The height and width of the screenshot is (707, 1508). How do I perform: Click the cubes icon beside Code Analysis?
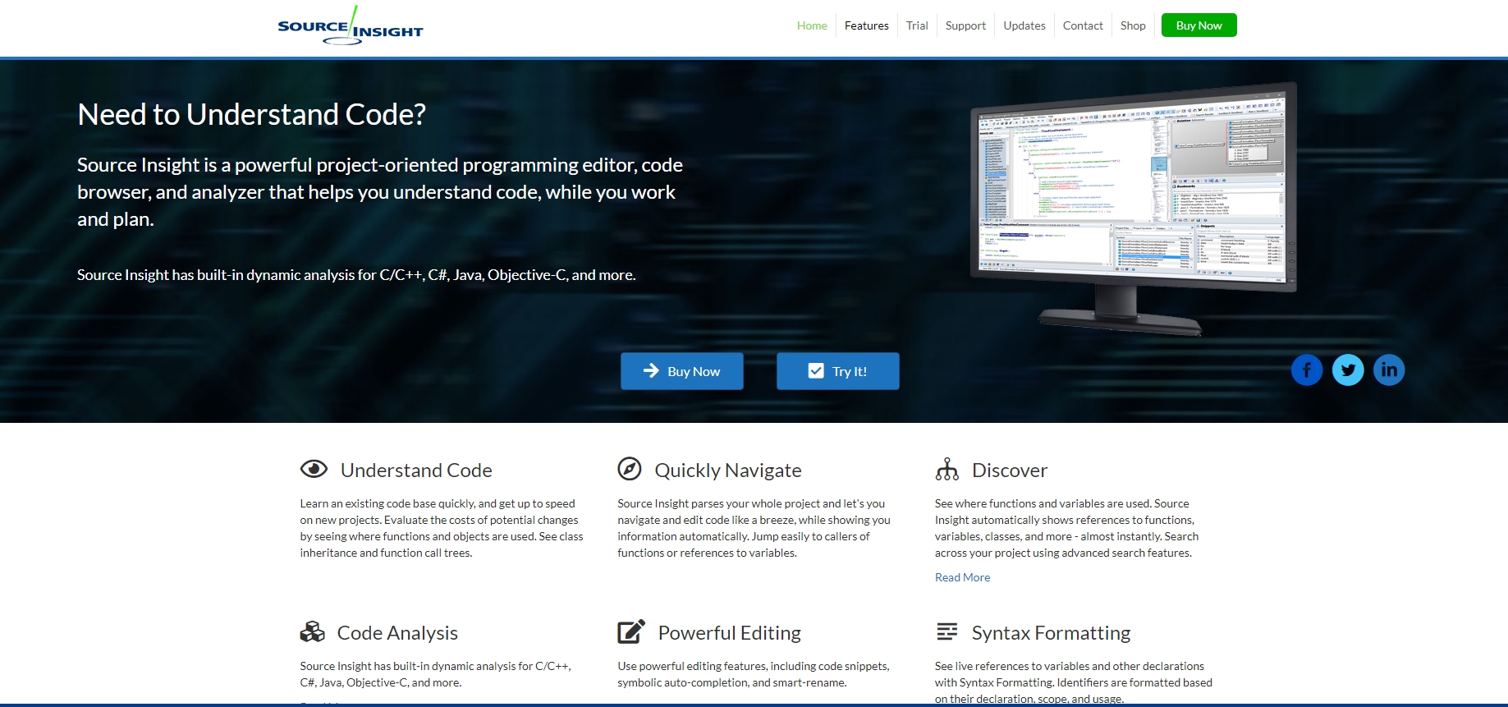click(x=312, y=631)
